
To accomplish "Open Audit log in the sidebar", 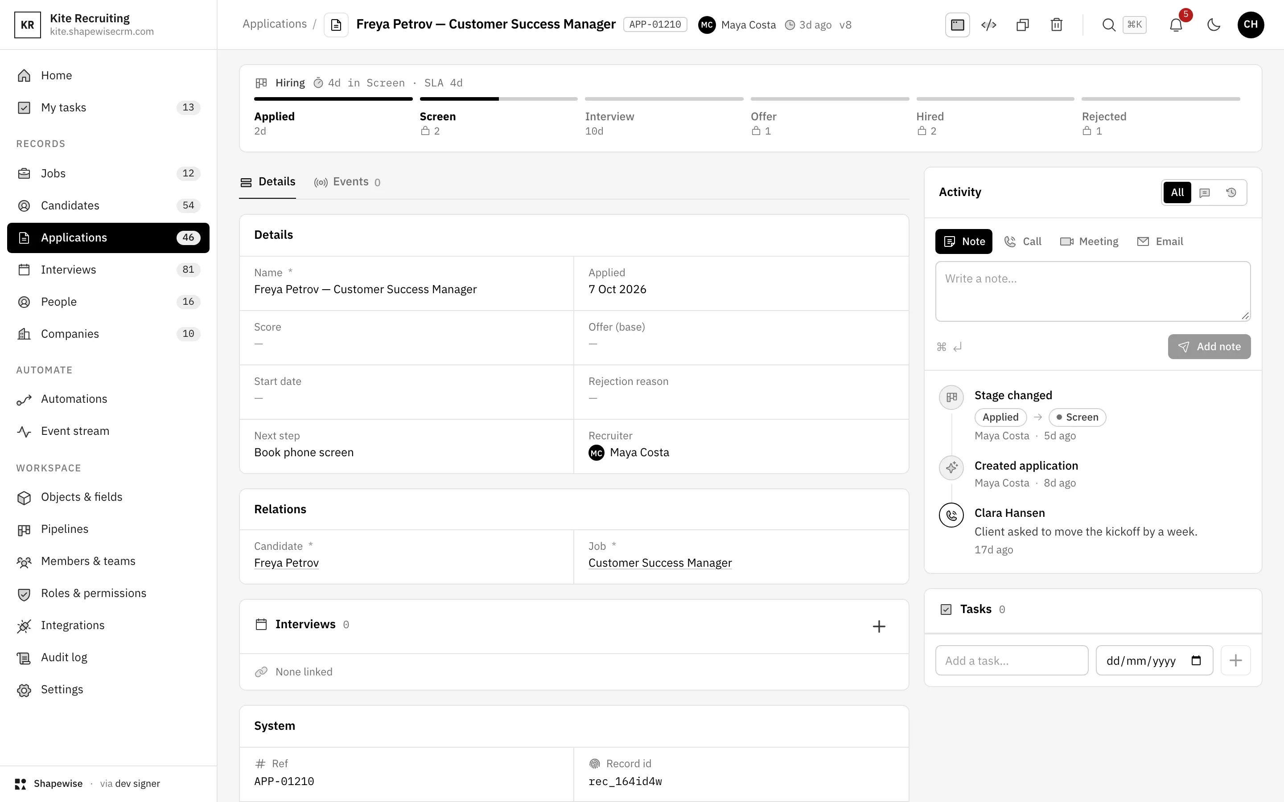I will coord(108,658).
